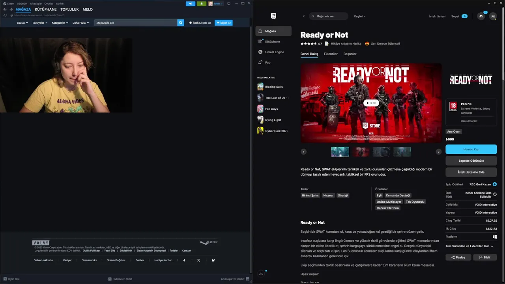Launch The Last of Us from quick launch
The height and width of the screenshot is (284, 505).
pos(273,98)
